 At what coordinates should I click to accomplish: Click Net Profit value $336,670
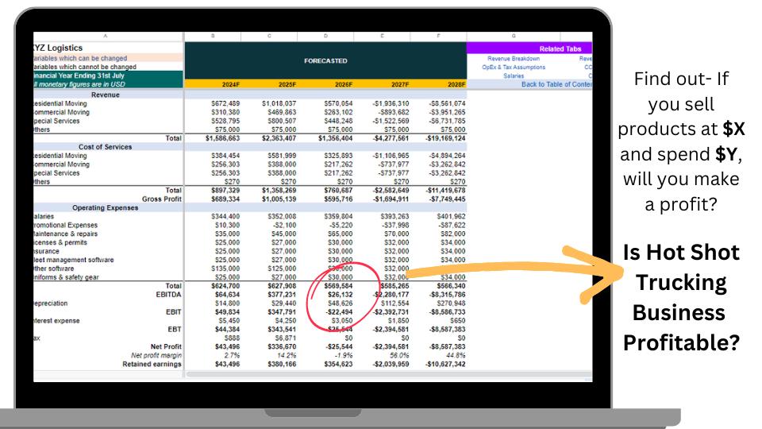(x=282, y=347)
